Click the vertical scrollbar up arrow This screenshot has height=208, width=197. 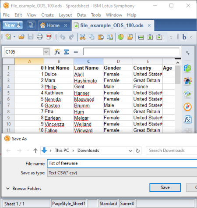178,63
